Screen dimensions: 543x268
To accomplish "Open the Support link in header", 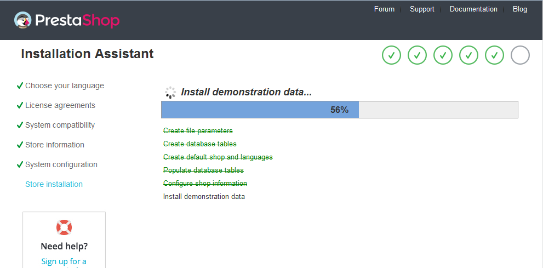I will pyautogui.click(x=422, y=9).
